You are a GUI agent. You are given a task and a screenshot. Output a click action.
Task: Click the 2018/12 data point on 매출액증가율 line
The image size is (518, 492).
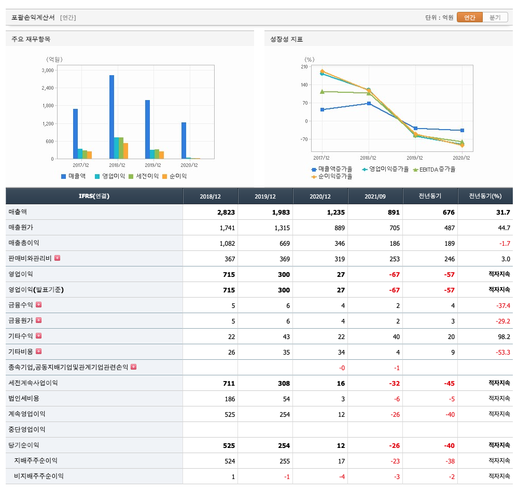pos(369,103)
